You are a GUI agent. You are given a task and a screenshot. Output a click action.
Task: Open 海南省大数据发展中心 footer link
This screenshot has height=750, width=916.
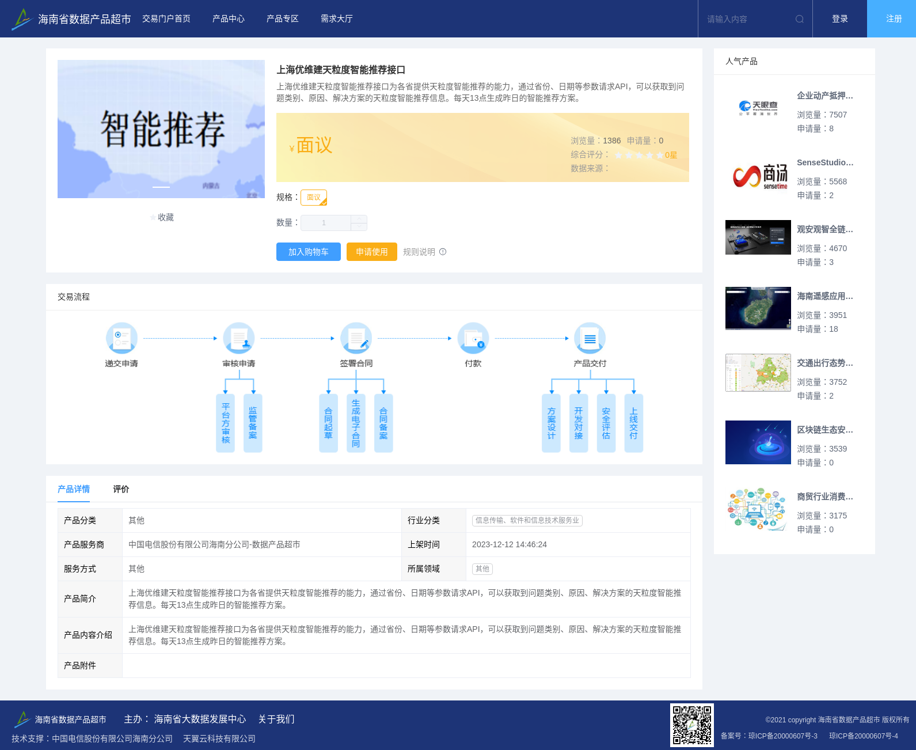(200, 719)
